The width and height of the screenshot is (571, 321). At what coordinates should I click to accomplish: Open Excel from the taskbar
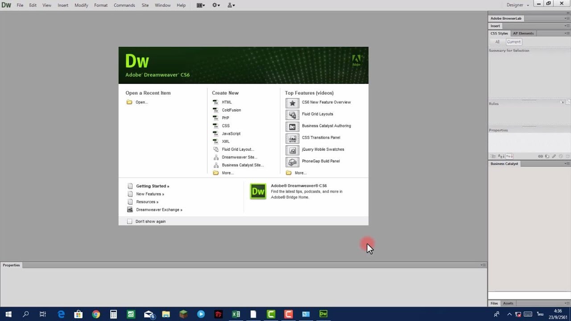coord(236,314)
